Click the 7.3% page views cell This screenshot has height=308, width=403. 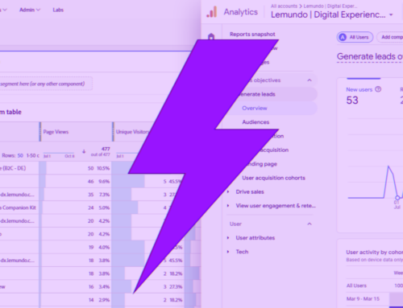[x=104, y=195]
